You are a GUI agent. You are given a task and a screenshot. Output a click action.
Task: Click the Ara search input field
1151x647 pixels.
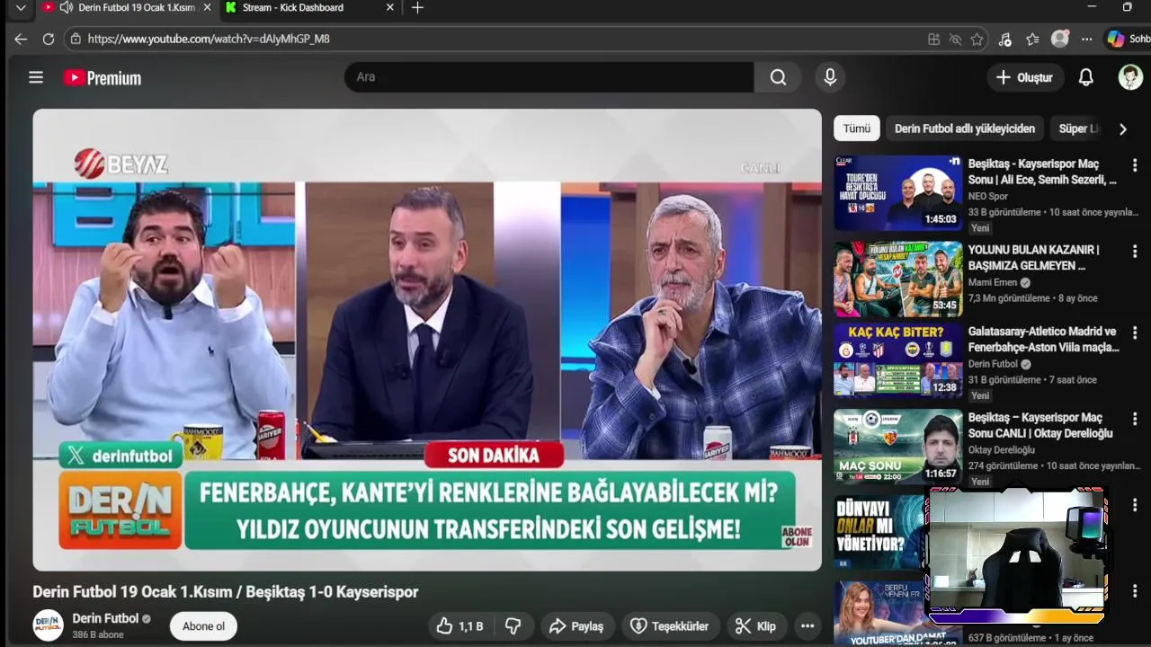point(549,77)
